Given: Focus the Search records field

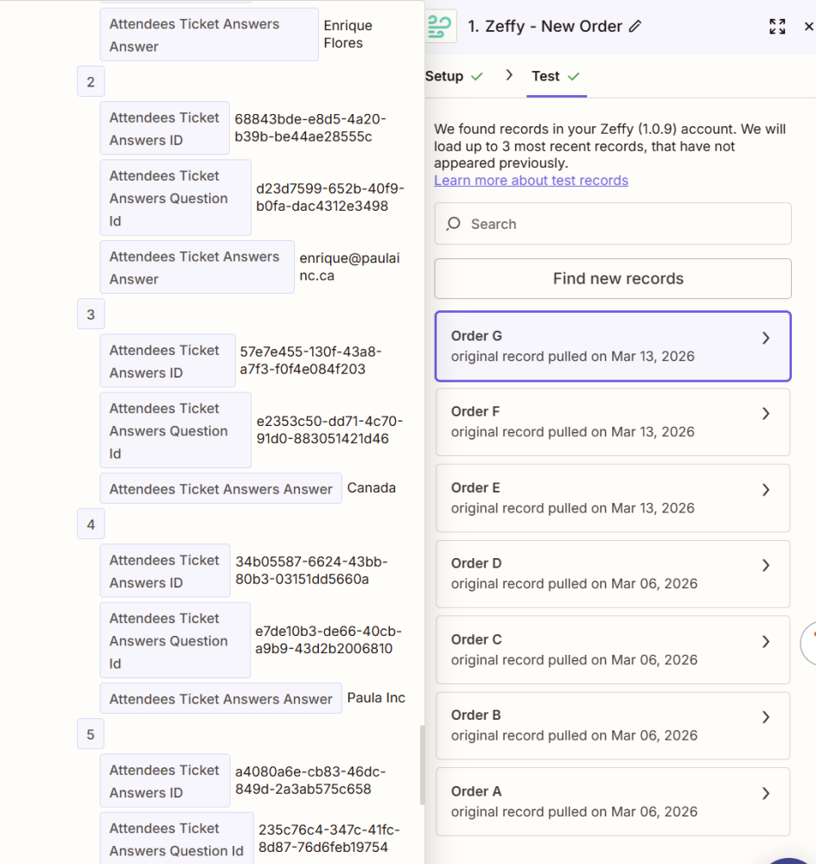Looking at the screenshot, I should click(x=613, y=224).
